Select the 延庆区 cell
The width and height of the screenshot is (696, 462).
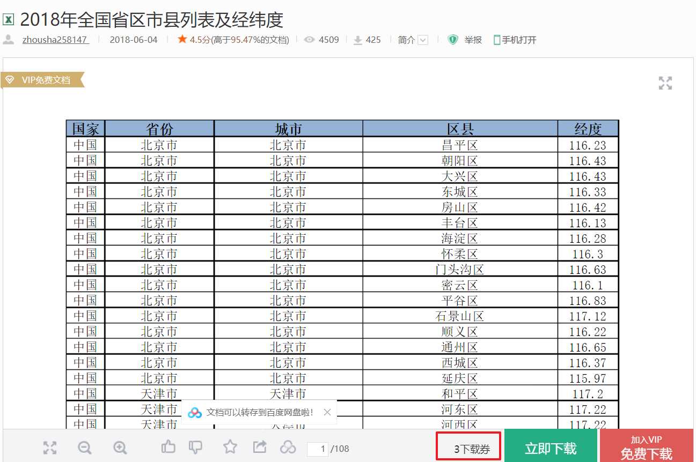pos(460,378)
